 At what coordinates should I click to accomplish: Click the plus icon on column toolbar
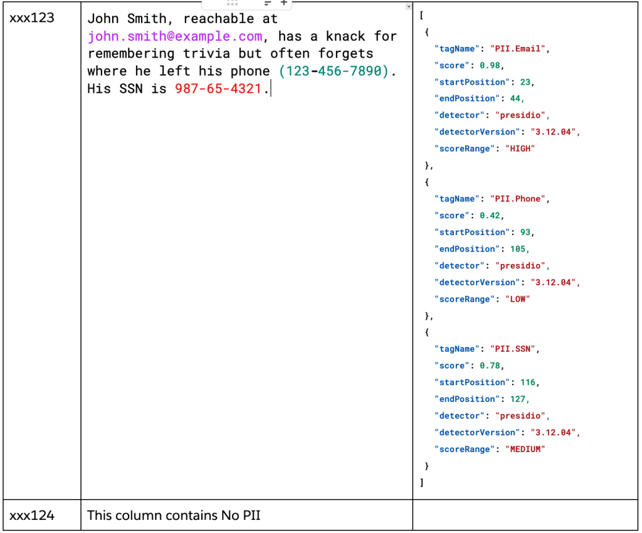point(283,3)
